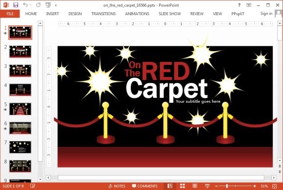Screen dimensions: 283x190
Task: Open the VIEW tab
Action: (x=218, y=14)
